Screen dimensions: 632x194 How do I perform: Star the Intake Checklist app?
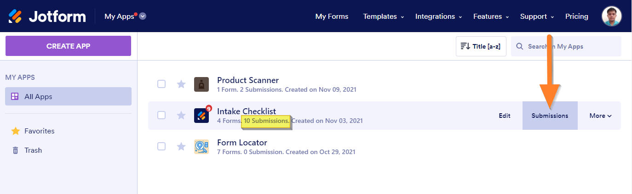pyautogui.click(x=181, y=115)
